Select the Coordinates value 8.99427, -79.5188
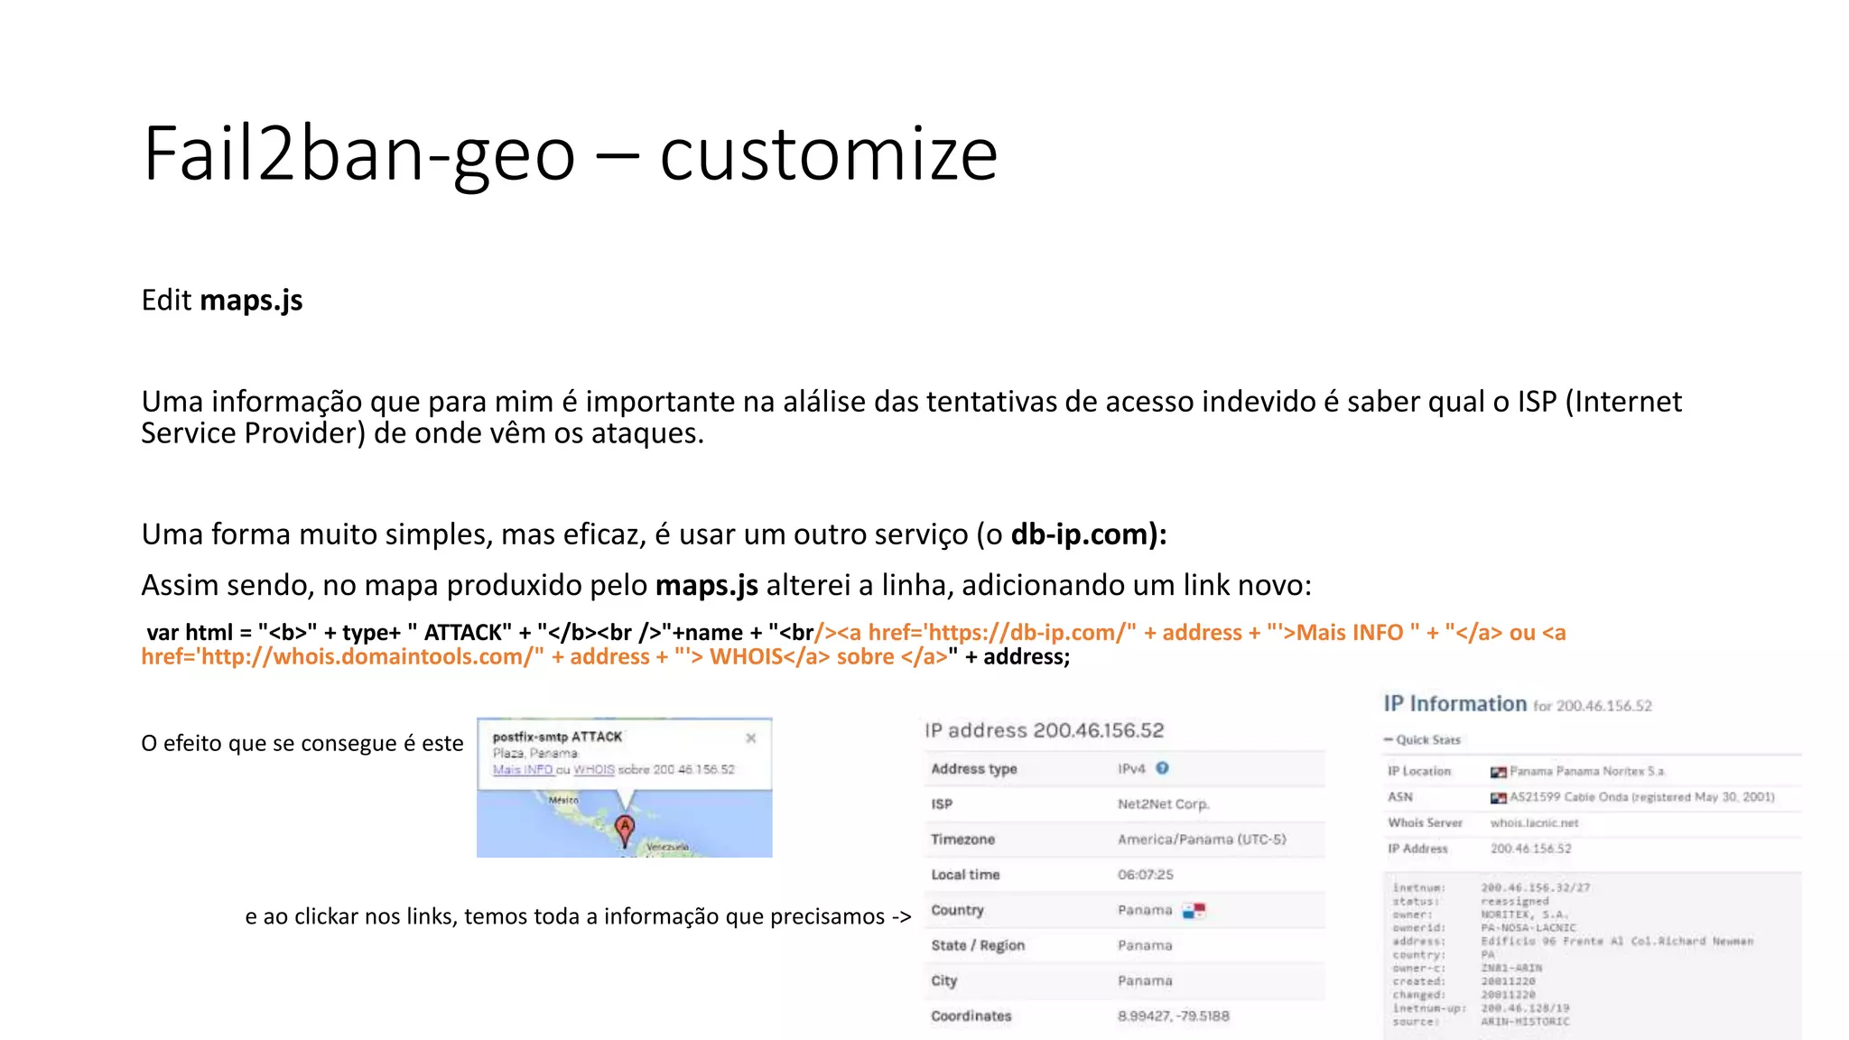This screenshot has height=1040, width=1849. tap(1173, 1017)
